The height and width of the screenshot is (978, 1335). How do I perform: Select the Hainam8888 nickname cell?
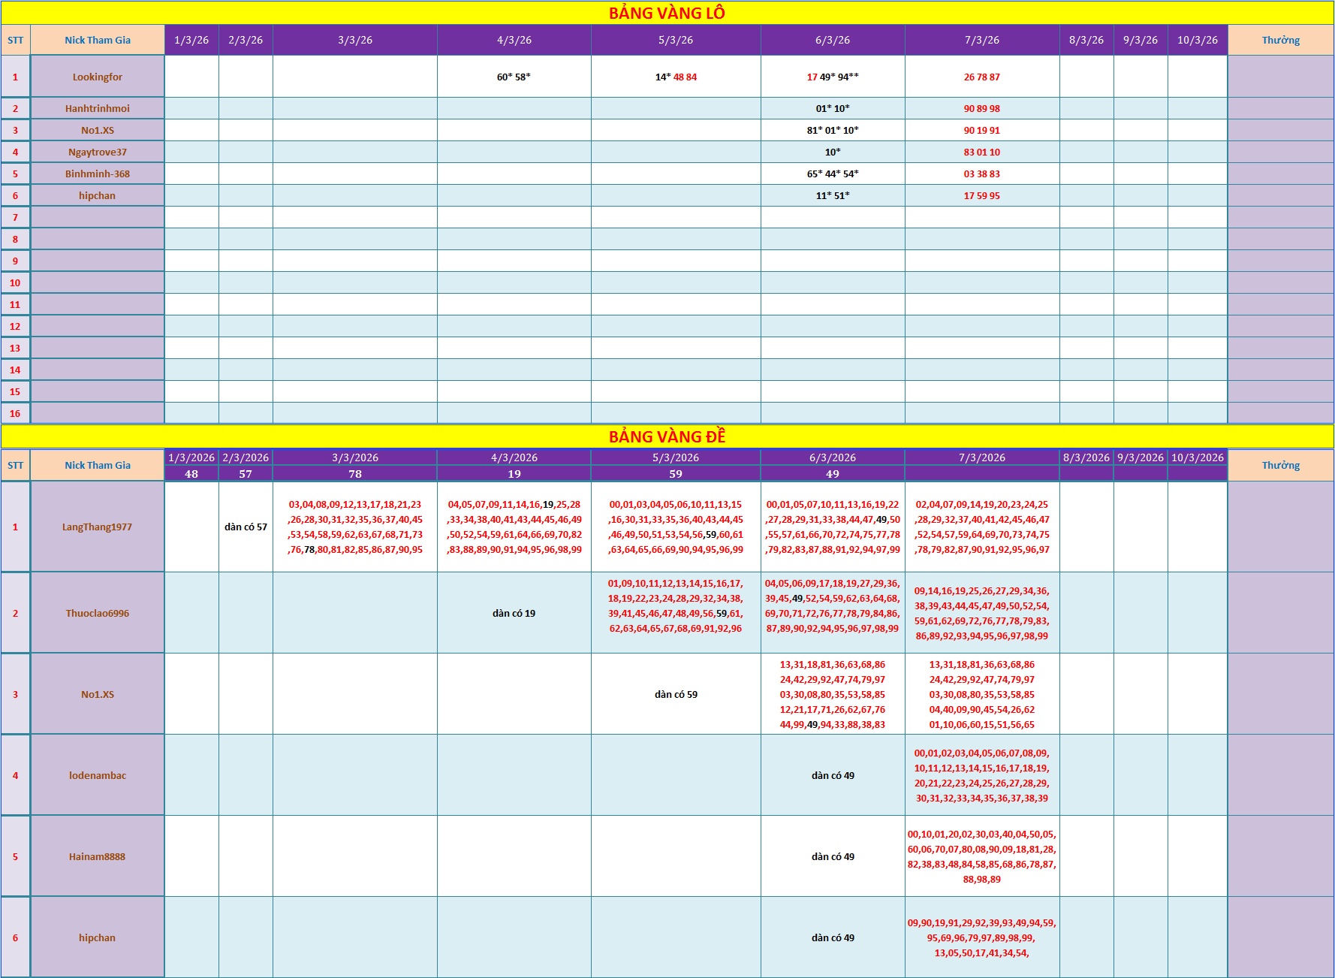point(98,856)
